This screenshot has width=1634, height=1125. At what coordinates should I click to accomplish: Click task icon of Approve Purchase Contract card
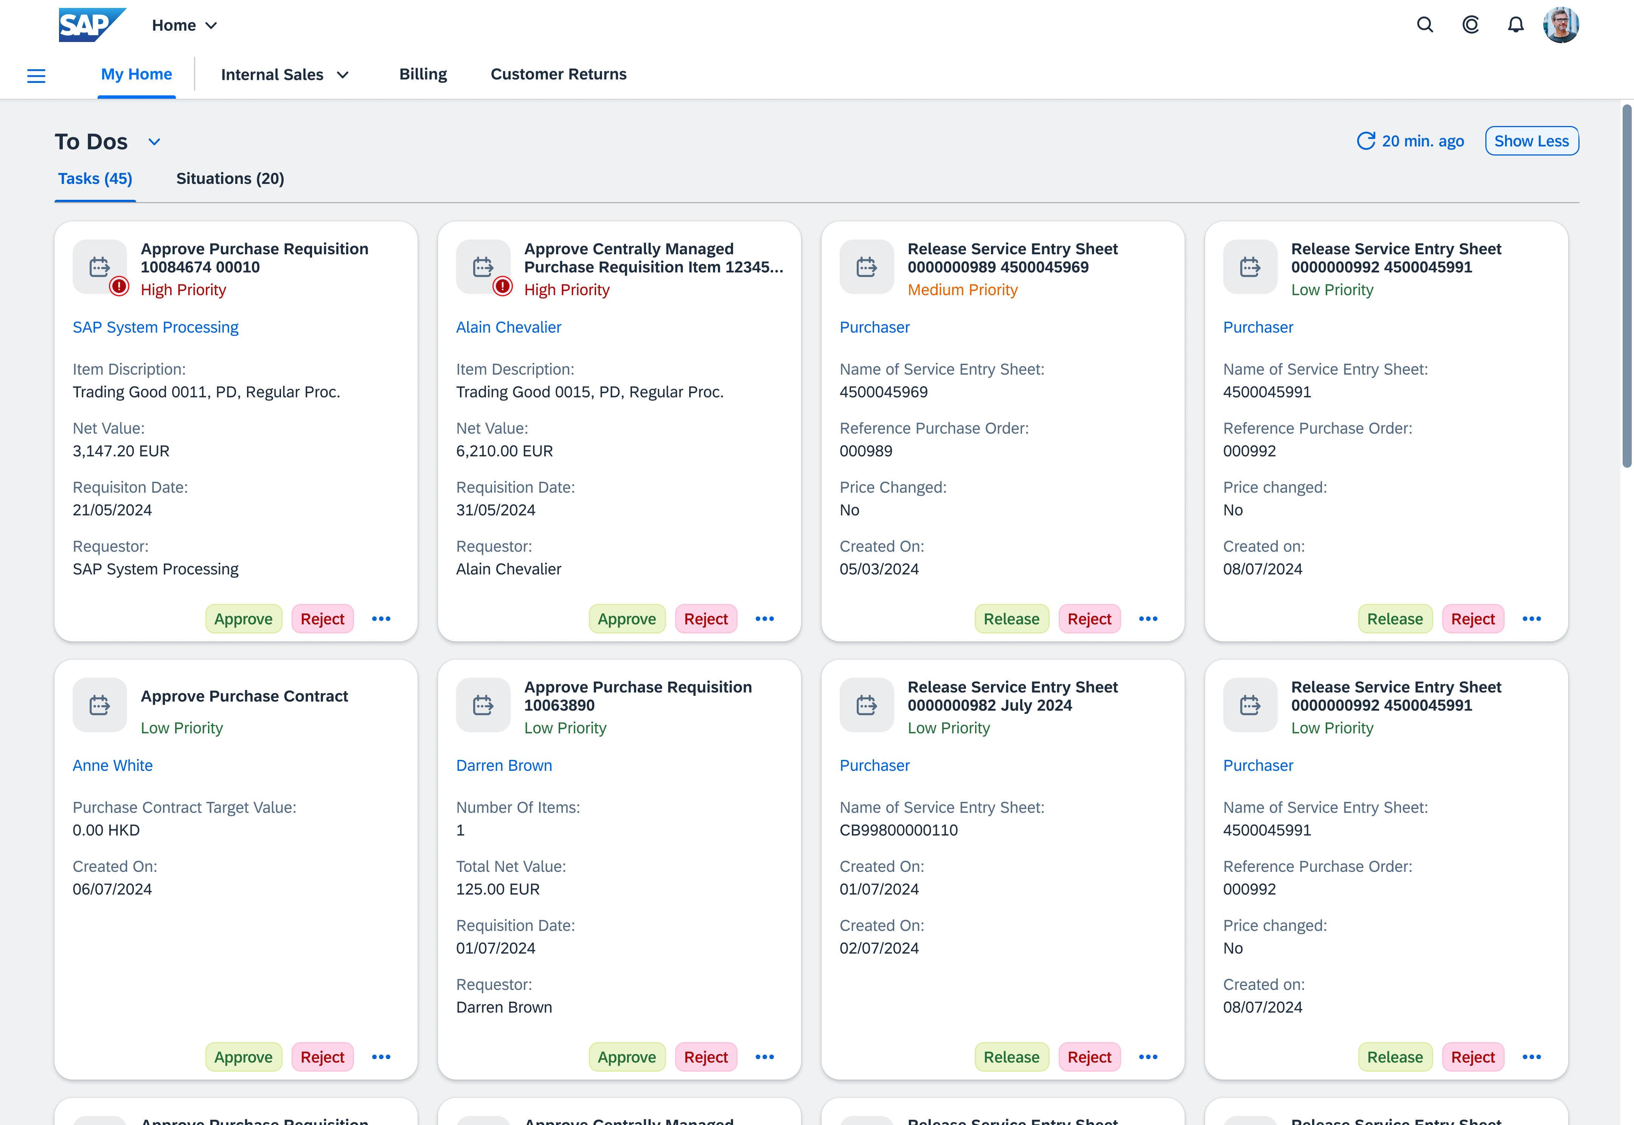99,705
